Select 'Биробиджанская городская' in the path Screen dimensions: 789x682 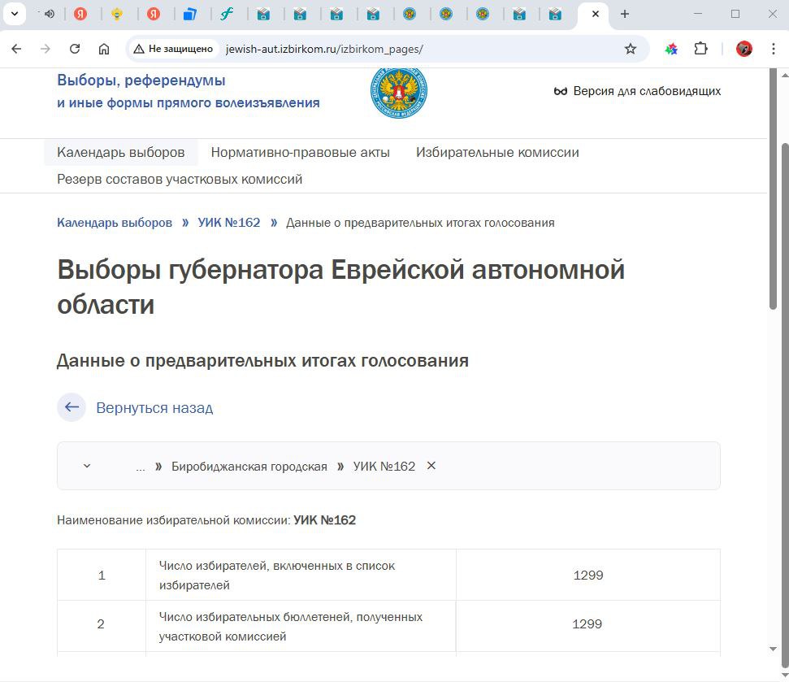[249, 467]
